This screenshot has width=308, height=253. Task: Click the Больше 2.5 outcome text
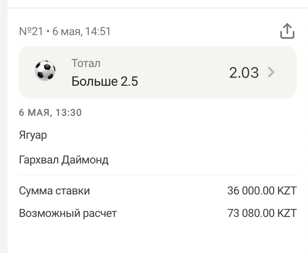105,82
